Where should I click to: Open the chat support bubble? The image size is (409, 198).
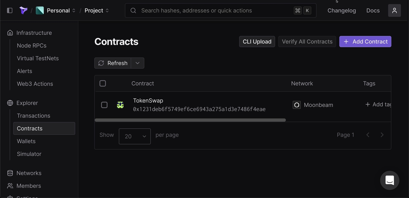coord(390,180)
